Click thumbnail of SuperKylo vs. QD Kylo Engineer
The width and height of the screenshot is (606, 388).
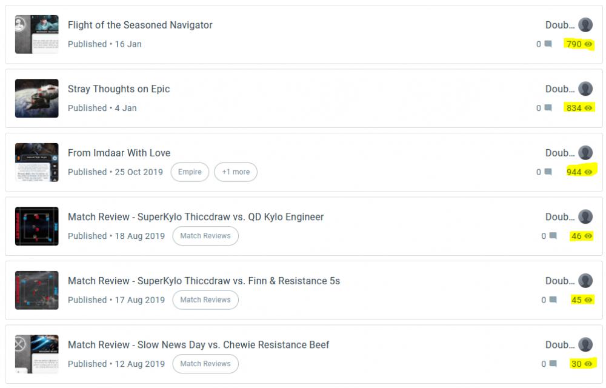[37, 226]
